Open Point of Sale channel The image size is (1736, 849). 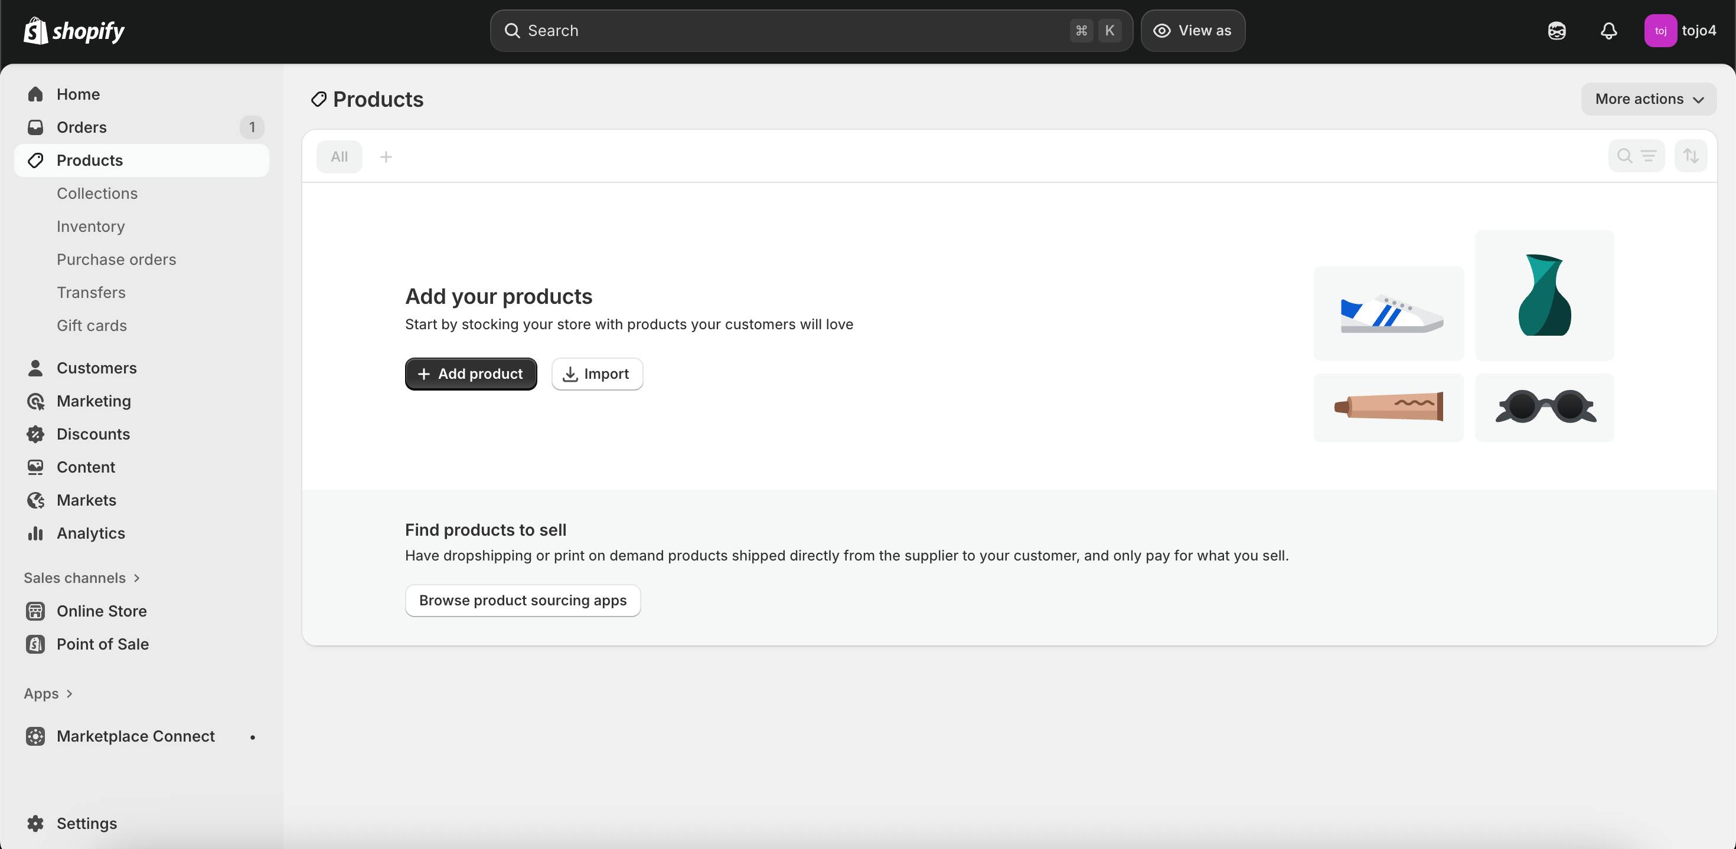click(x=102, y=644)
